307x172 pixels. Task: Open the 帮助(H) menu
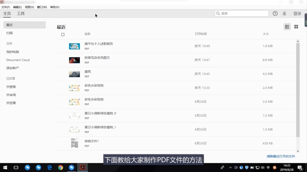tap(55, 7)
